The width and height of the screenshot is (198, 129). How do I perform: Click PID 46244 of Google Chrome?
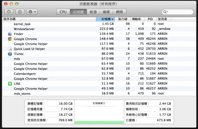(x=151, y=39)
